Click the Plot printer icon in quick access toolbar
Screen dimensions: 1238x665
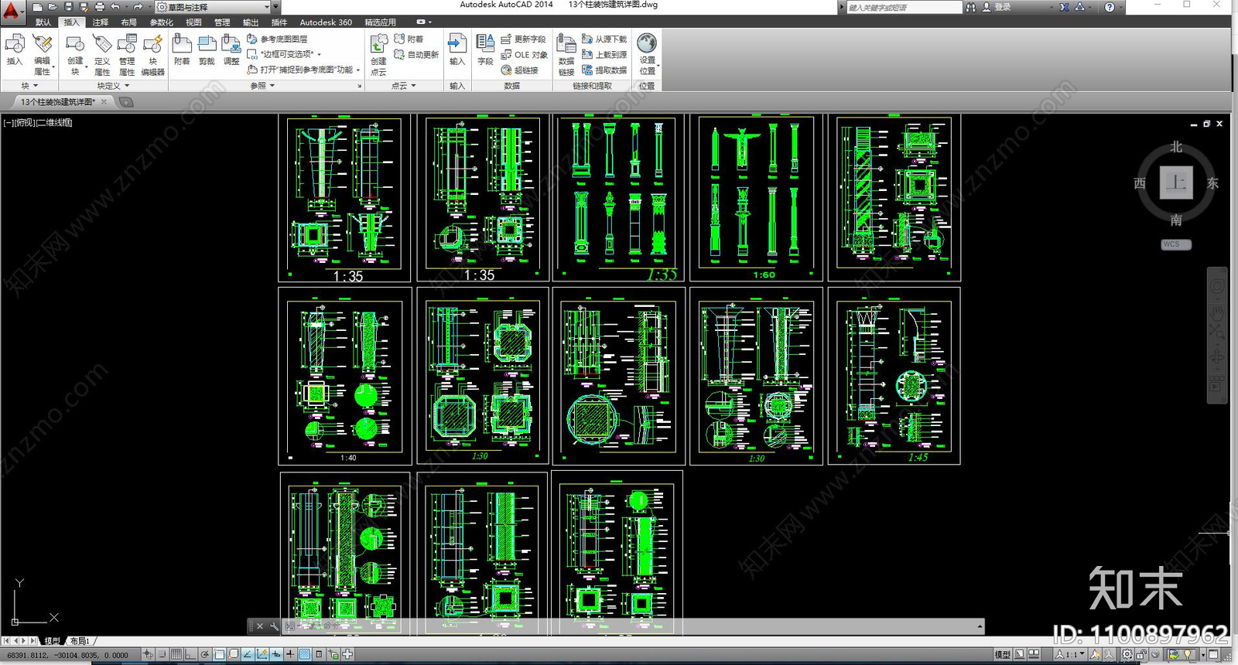point(99,7)
